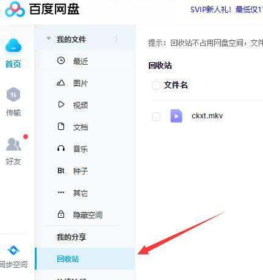Click the headphones icon beside 音乐
Screen dimensions: 263x280
[x=61, y=148]
